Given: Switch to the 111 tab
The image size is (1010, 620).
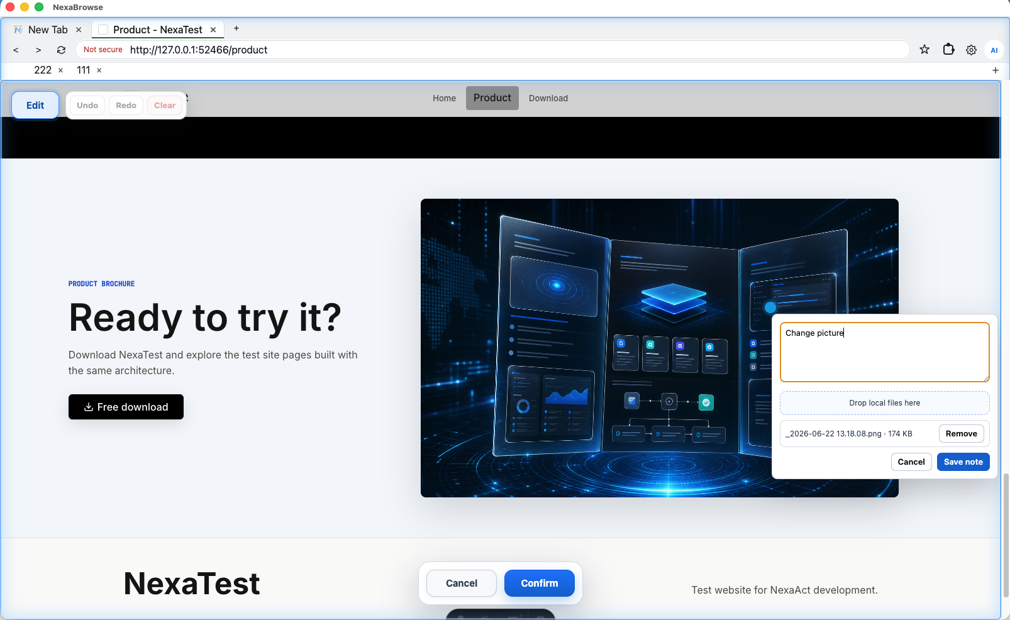Looking at the screenshot, I should 84,70.
